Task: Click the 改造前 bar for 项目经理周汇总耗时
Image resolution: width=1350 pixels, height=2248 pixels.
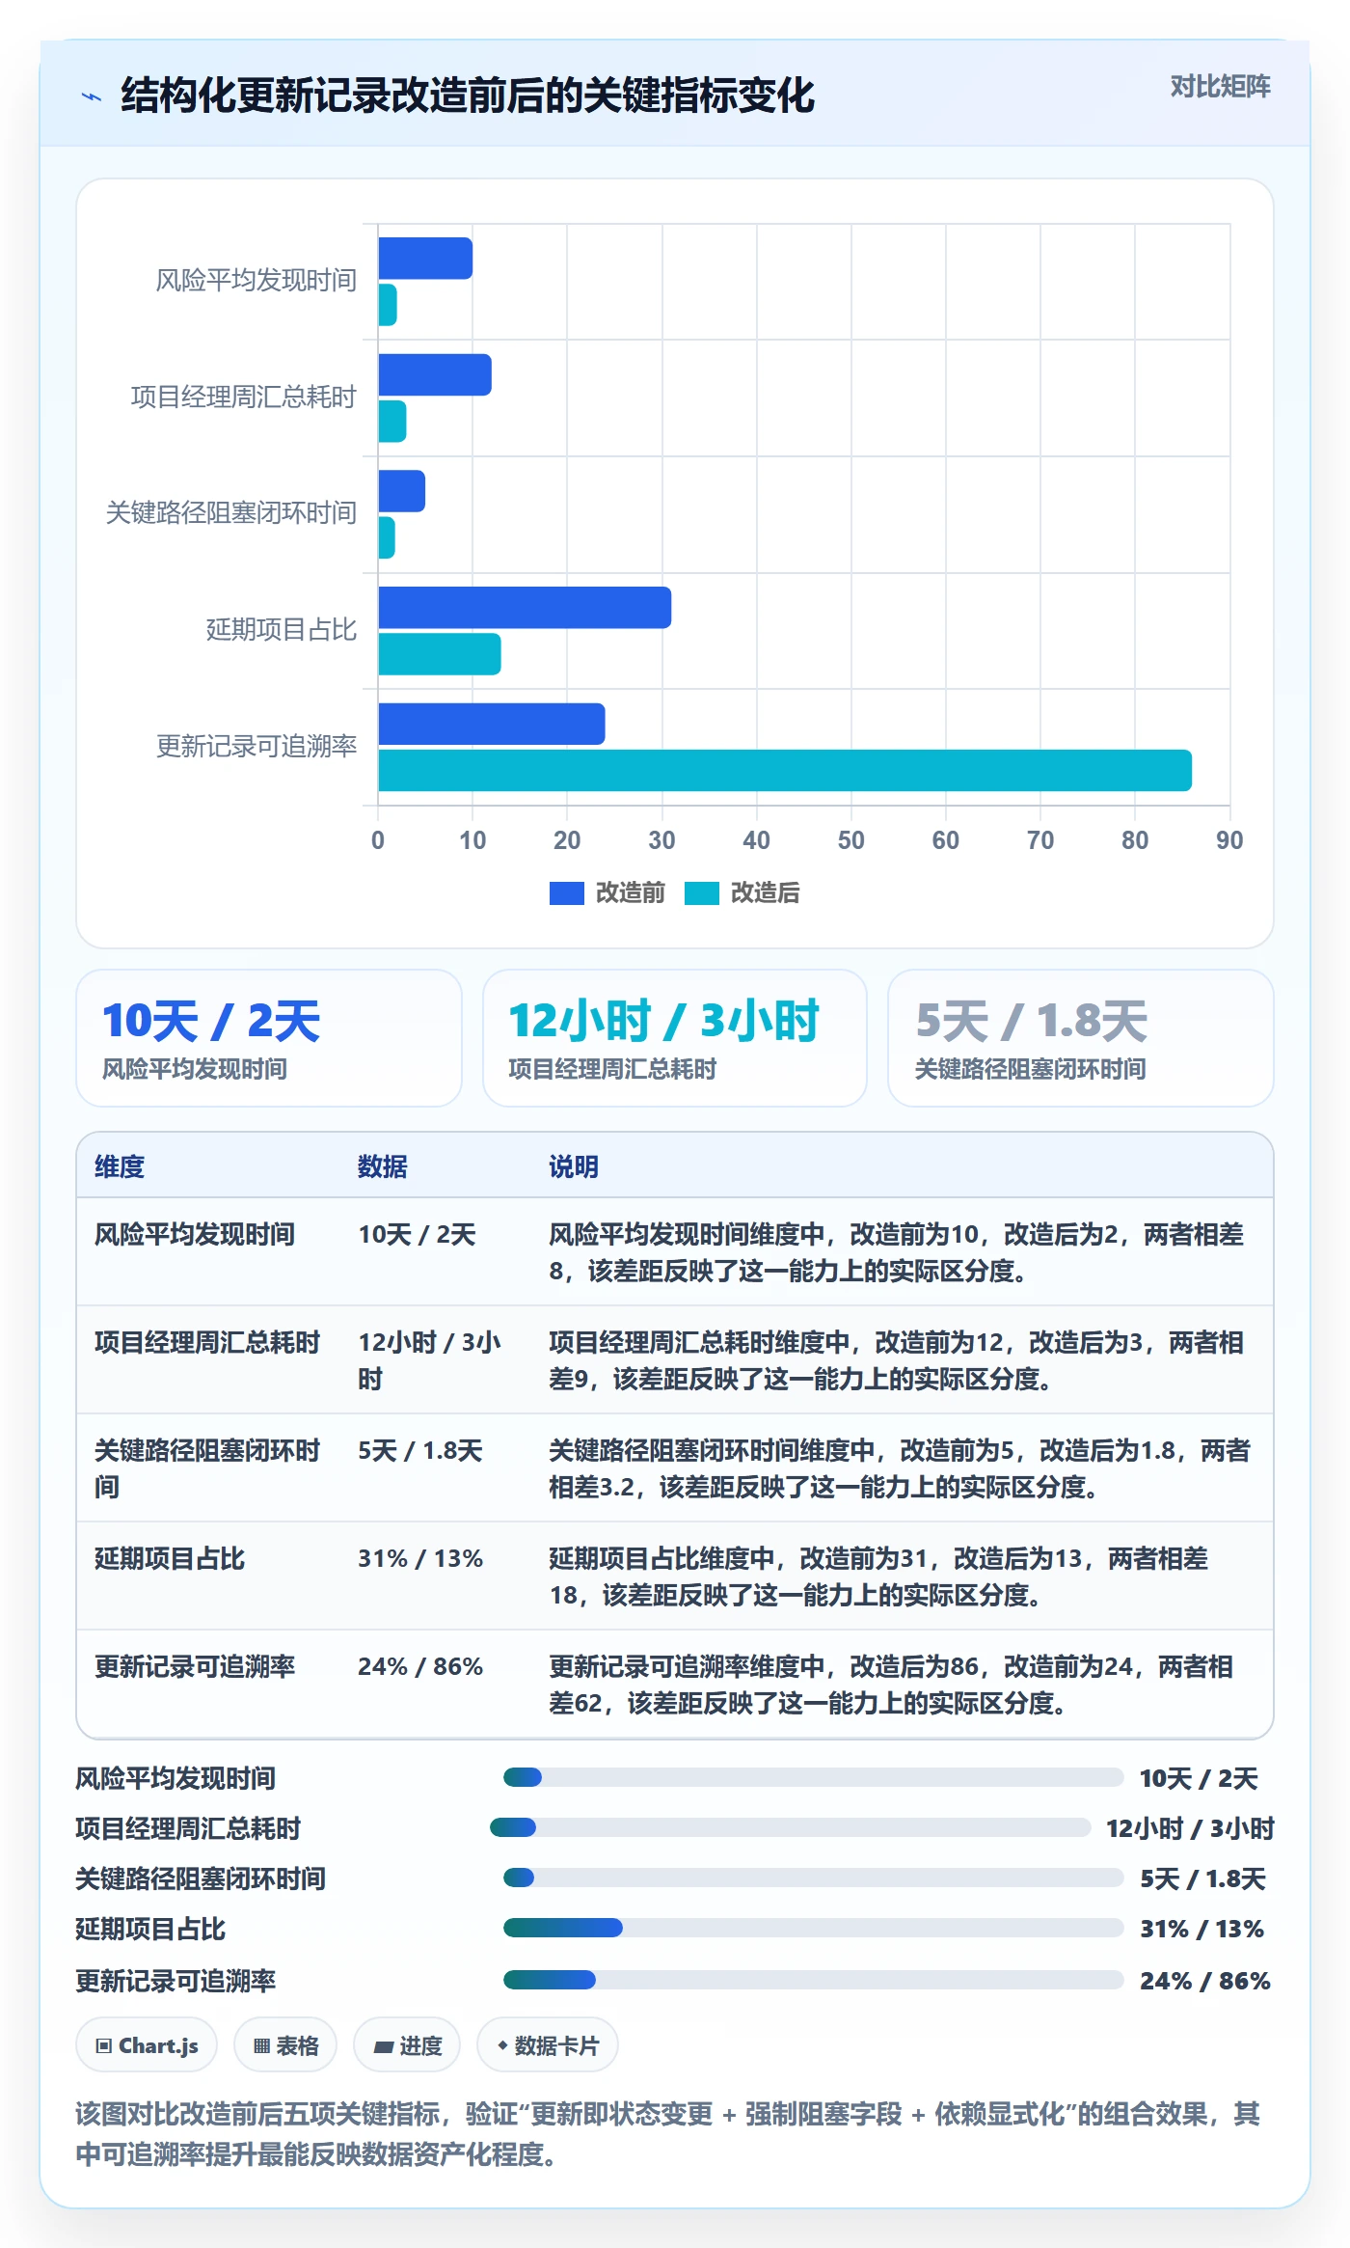Action: tap(435, 374)
